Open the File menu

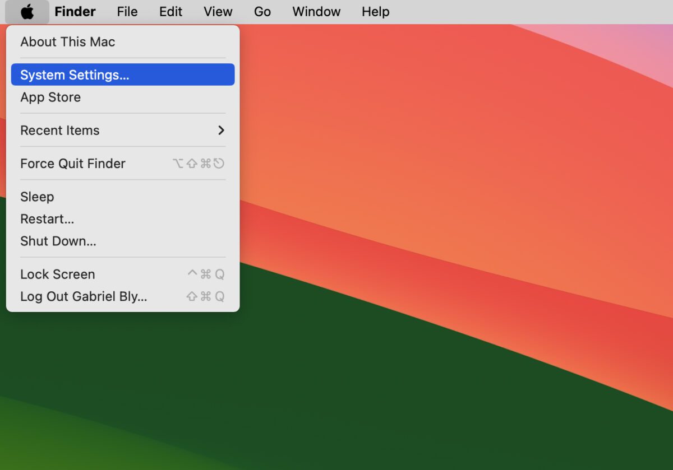click(127, 12)
